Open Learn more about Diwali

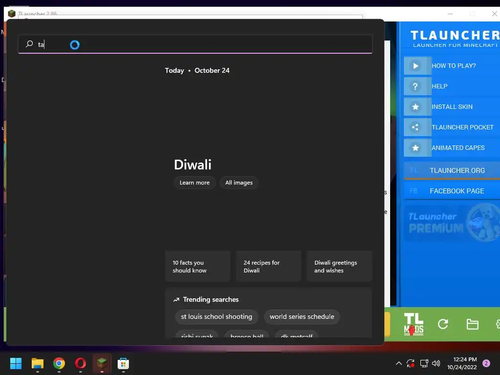pos(194,183)
